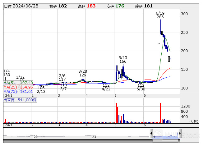Image resolution: width=203 pixels, height=146 pixels.
Task: Click the 2/13 low label of 106
Action: (x=41, y=89)
